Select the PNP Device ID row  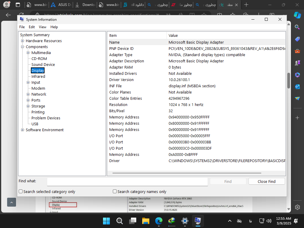[197, 49]
